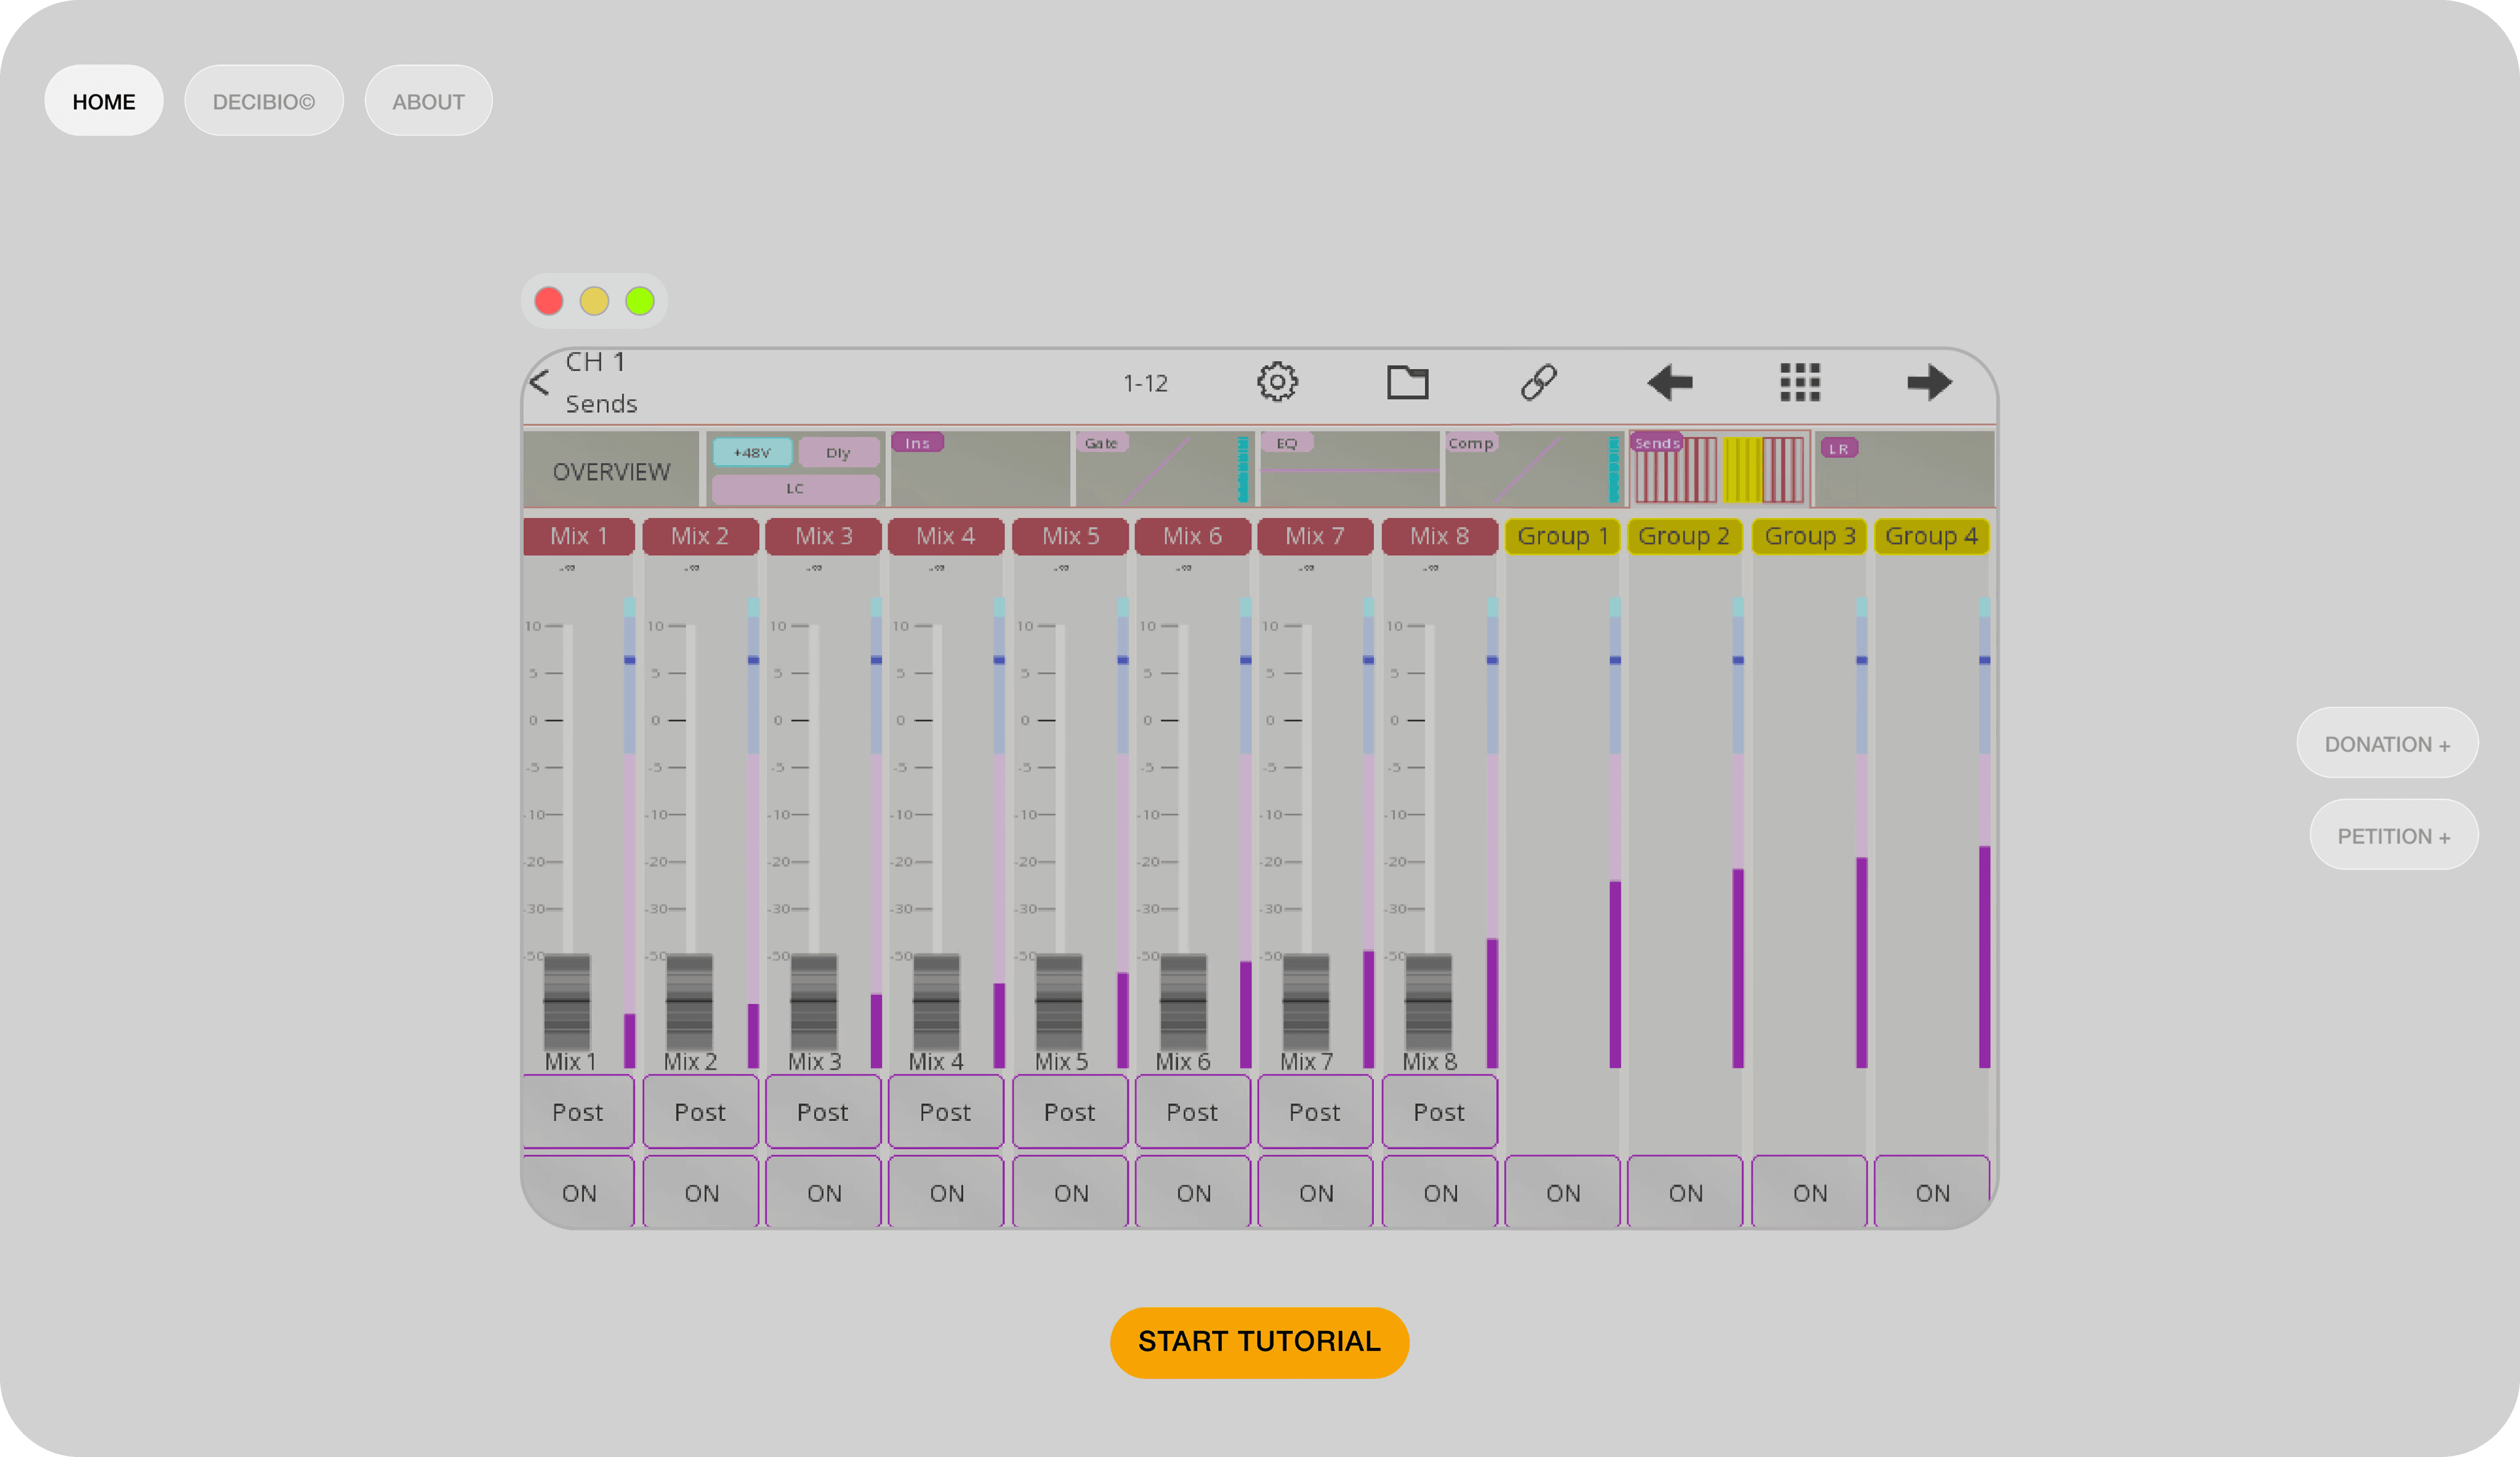
Task: Open the grid view icon
Action: [x=1799, y=382]
